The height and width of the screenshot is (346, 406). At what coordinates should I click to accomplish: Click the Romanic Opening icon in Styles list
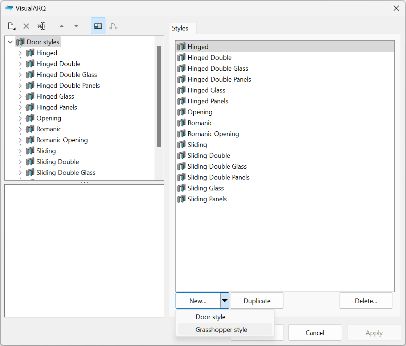point(181,133)
